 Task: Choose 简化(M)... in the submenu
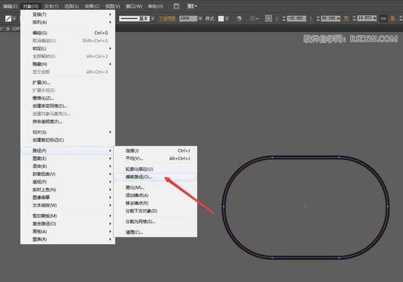pos(156,188)
